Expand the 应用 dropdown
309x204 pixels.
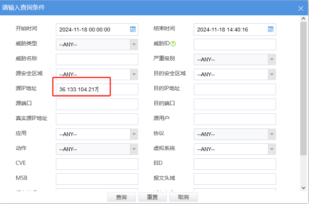pyautogui.click(x=134, y=134)
